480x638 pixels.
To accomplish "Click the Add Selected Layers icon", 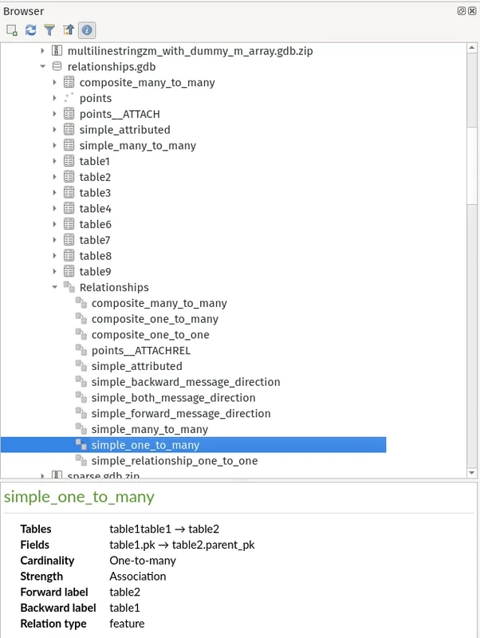I will pos(12,30).
